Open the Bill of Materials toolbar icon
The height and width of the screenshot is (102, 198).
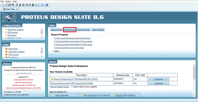pyautogui.click(x=36, y=5)
